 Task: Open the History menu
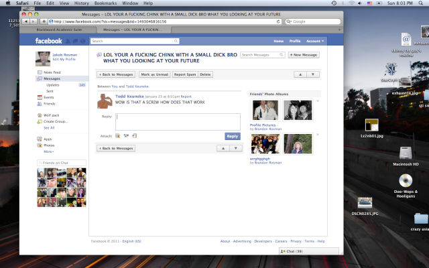click(82, 3)
